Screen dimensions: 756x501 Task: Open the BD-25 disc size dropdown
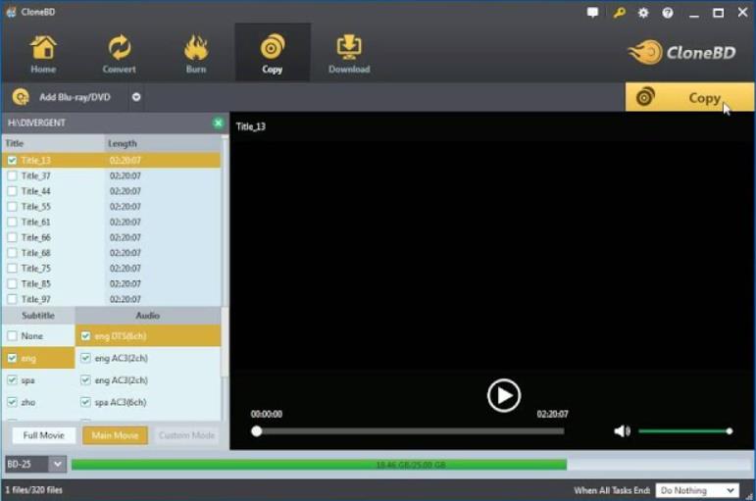58,464
